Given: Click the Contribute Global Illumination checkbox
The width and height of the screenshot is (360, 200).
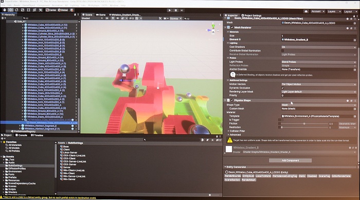Looking at the screenshot, I should tap(283, 51).
